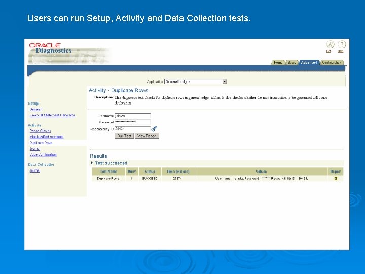Image resolution: width=365 pixels, height=274 pixels.
Task: Select Duplicate Rows in the sidebar
Action: click(41, 143)
